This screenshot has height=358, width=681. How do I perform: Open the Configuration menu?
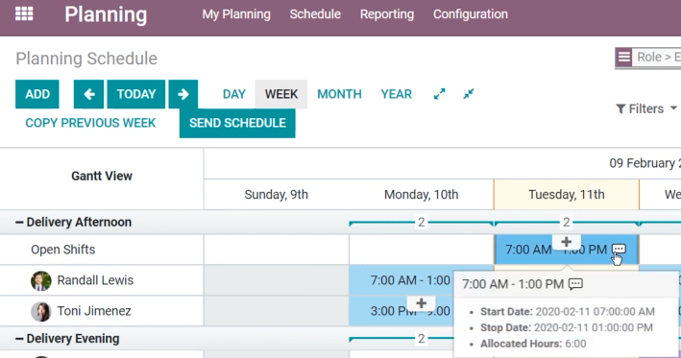point(471,13)
